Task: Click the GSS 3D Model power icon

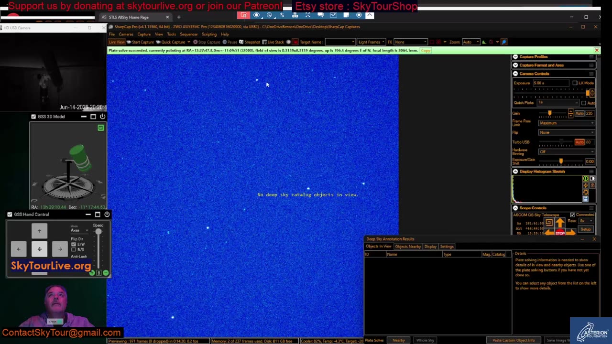Action: pos(102,117)
